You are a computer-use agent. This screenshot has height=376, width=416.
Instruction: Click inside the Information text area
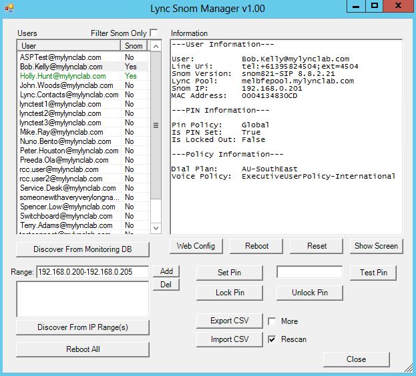[286, 137]
